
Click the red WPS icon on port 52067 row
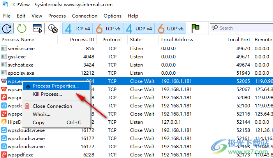click(x=4, y=89)
